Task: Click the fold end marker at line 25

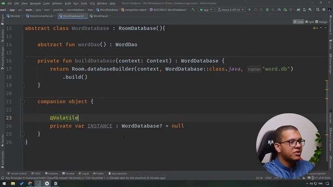Action: coord(23,134)
